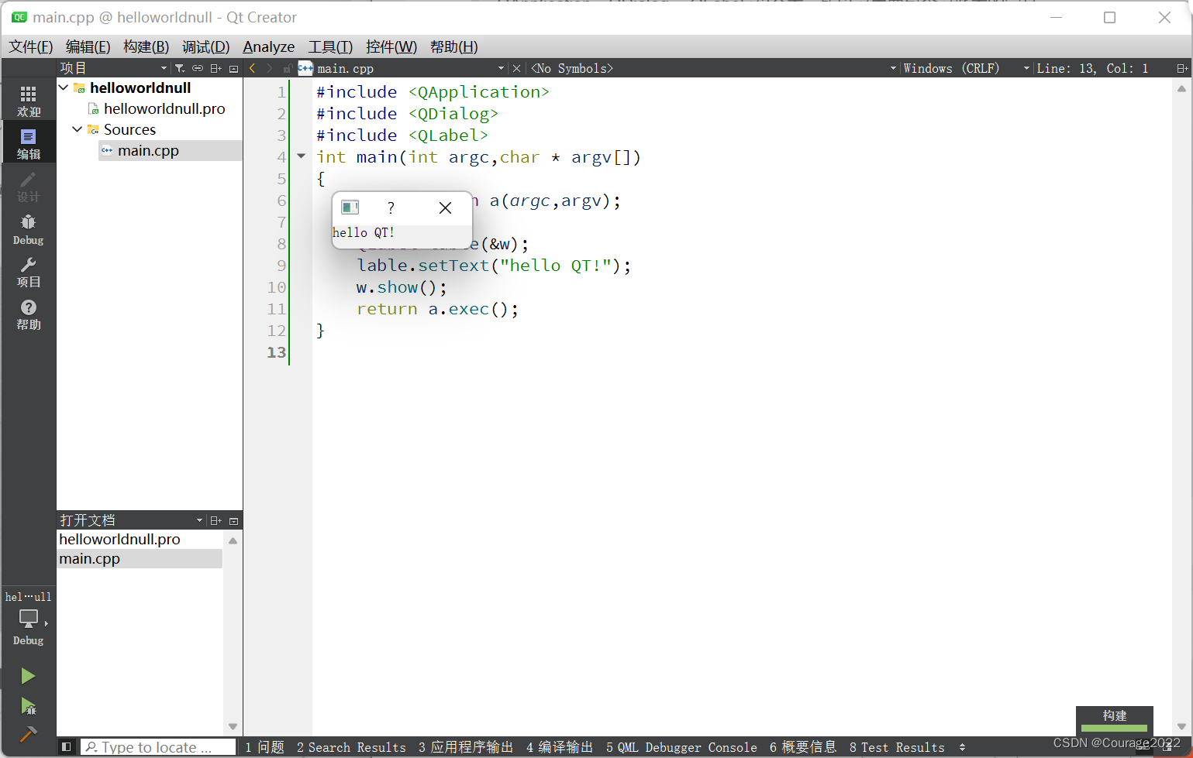Open the 构建(B) menu

point(146,46)
